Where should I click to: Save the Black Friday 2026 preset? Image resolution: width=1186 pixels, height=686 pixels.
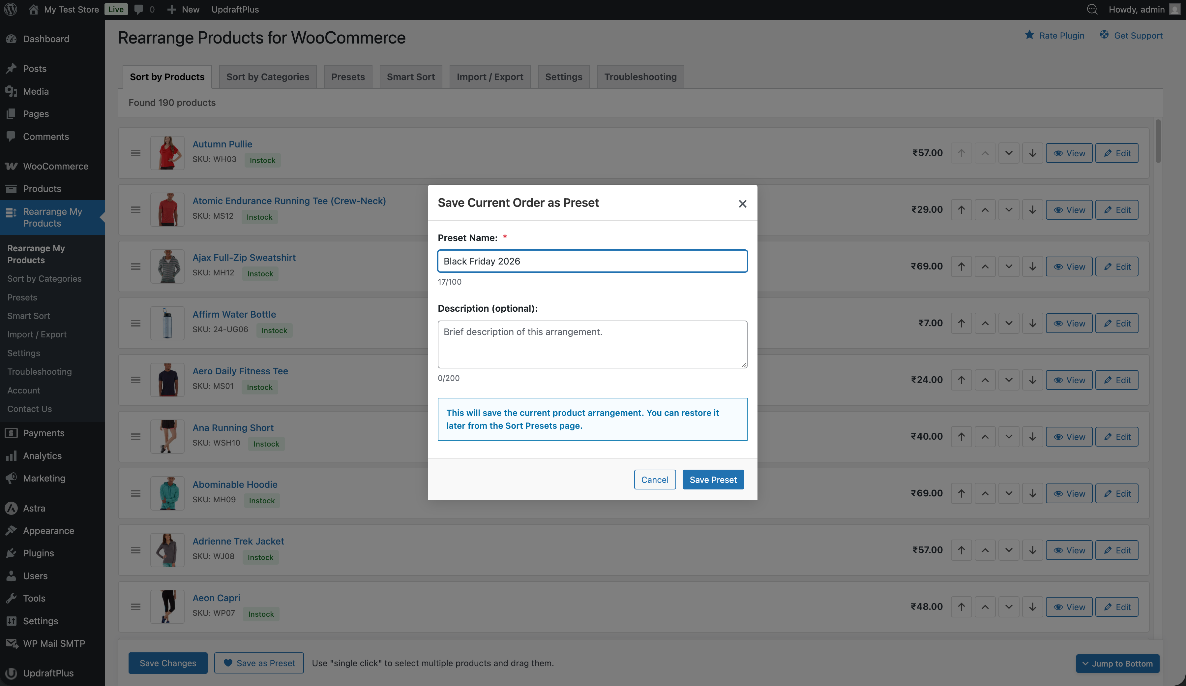coord(713,479)
